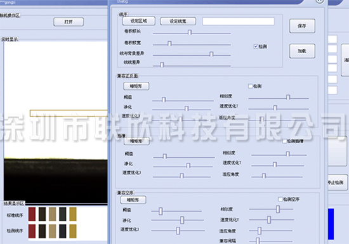
Task: Click the 加载 button
Action: point(302,51)
